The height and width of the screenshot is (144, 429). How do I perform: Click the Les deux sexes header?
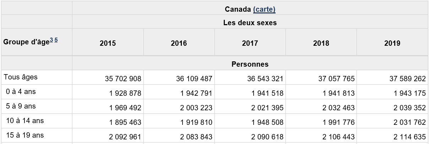250,23
